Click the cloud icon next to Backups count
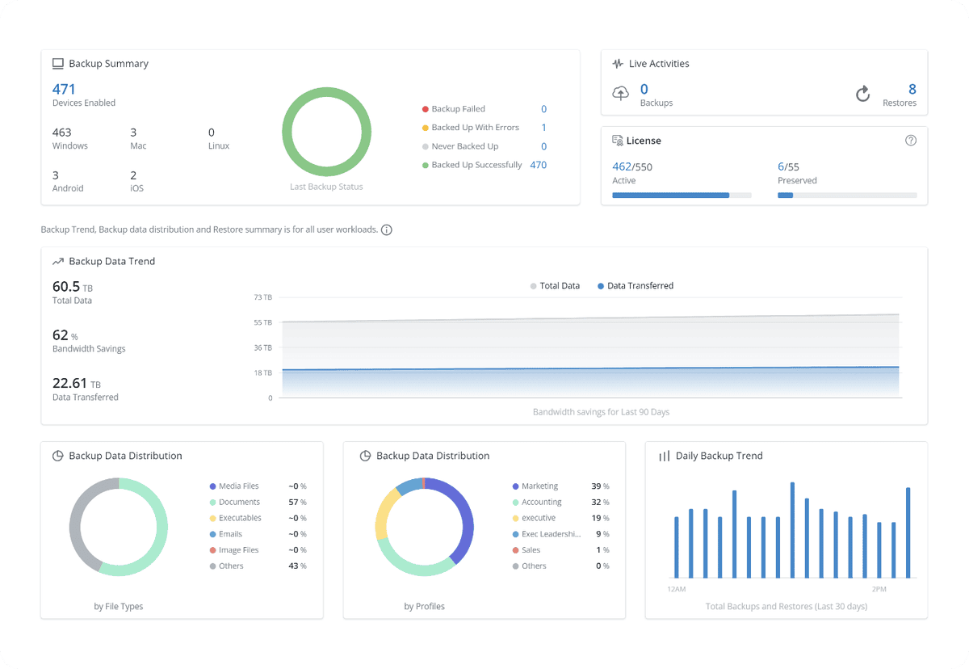 pos(620,94)
